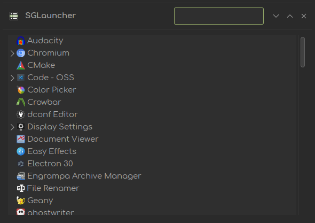315x223 pixels.
Task: Expand the Code - OSS entry
Action: tap(12, 78)
